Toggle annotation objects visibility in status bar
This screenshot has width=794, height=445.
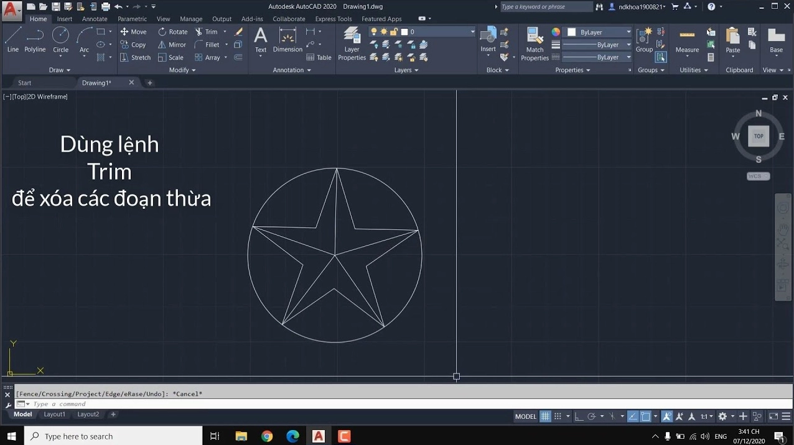(x=666, y=416)
